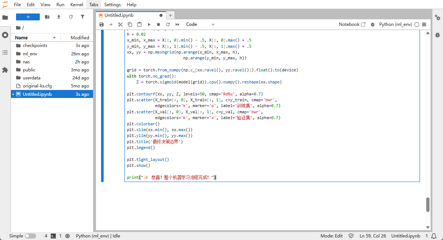The image size is (443, 240).
Task: Place cursor in plt.show() line
Action: point(139,165)
